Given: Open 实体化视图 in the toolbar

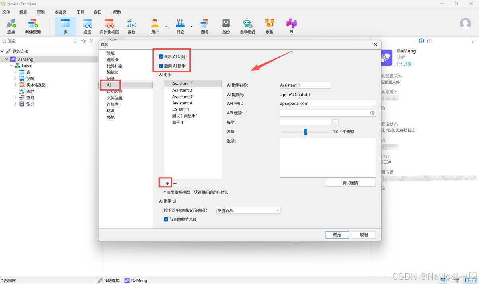Looking at the screenshot, I should click(109, 26).
